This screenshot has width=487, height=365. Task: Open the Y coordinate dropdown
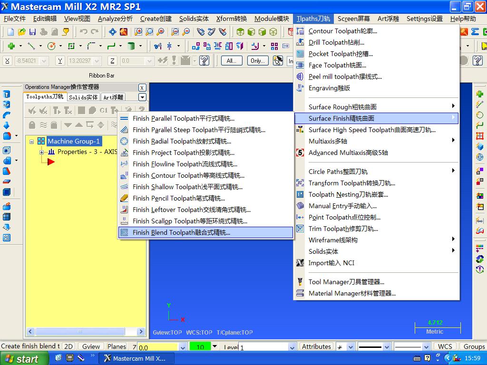coord(97,61)
